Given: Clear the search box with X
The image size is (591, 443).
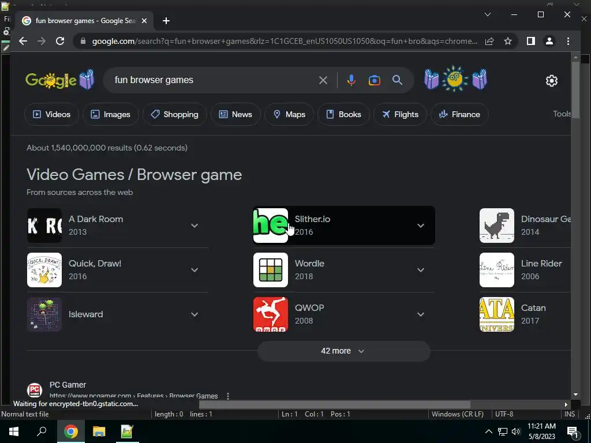Looking at the screenshot, I should [323, 80].
